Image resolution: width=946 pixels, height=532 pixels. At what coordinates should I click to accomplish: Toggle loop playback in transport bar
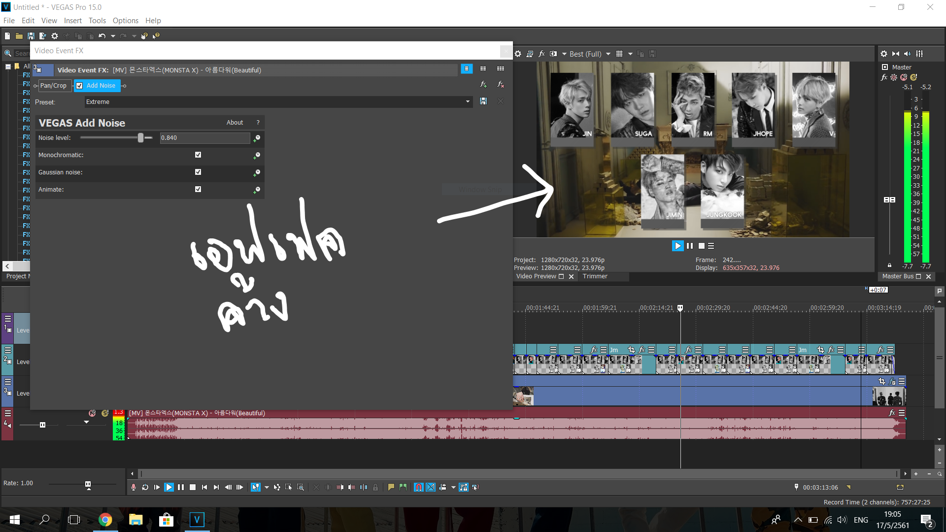coord(145,487)
